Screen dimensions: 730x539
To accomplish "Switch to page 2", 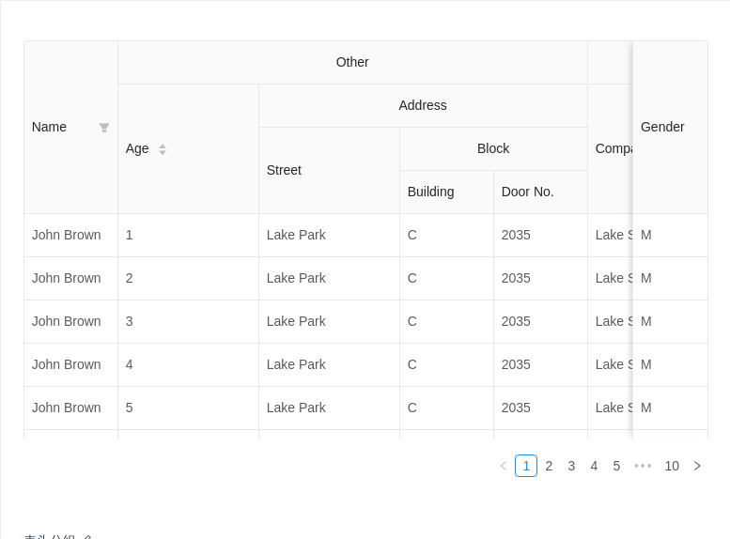I will [x=549, y=466].
